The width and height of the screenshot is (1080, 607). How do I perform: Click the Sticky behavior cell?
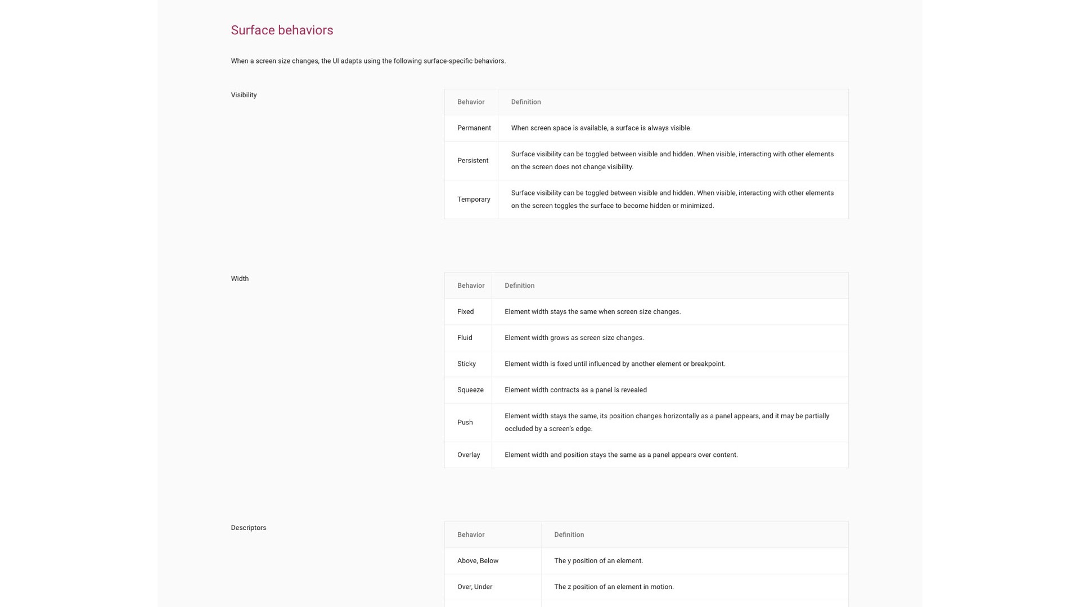pos(466,364)
